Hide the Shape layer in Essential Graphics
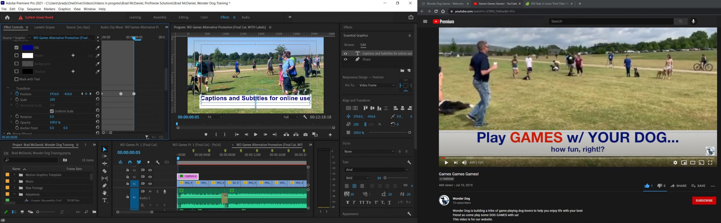 pyautogui.click(x=346, y=59)
